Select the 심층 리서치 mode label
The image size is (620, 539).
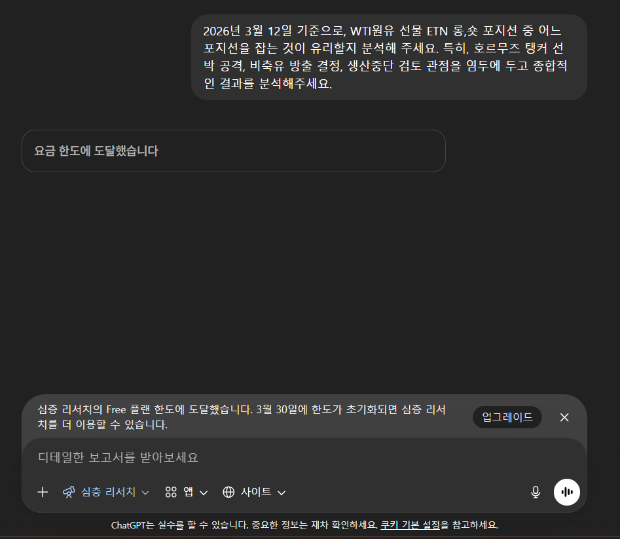108,492
